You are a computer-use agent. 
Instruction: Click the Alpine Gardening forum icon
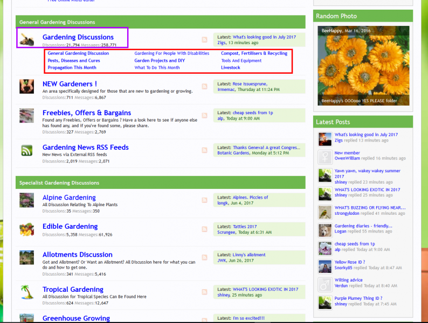[x=27, y=200]
